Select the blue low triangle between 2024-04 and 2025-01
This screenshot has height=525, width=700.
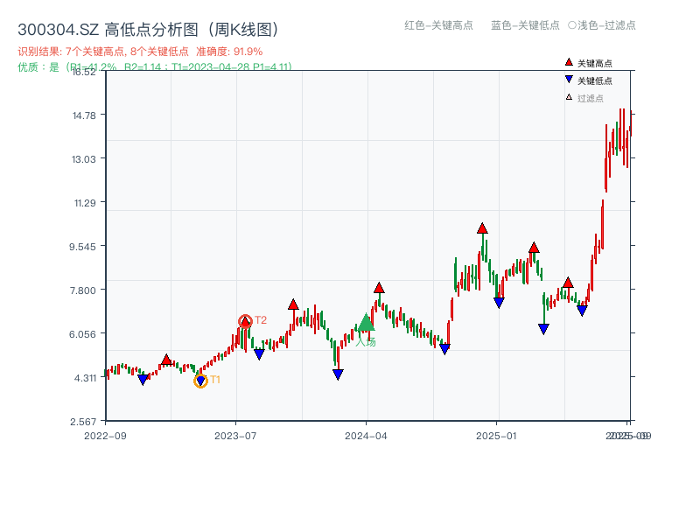point(444,349)
